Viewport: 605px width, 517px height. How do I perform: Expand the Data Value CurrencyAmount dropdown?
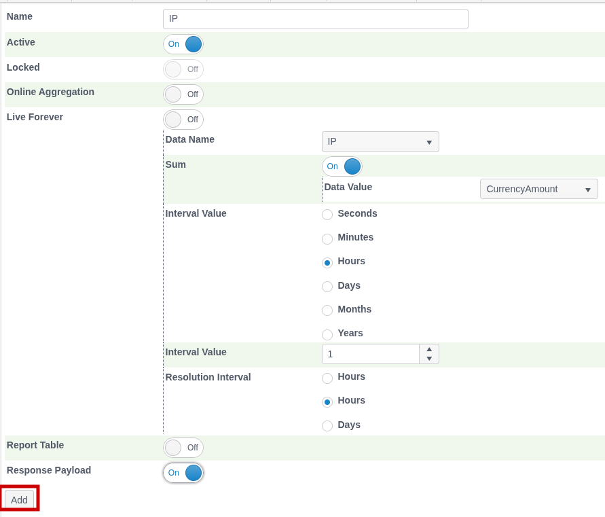[x=538, y=189]
